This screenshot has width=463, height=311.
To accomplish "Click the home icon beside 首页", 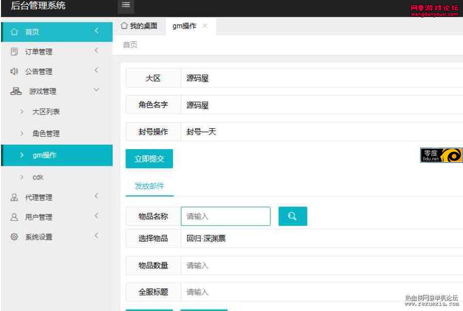I will click(14, 32).
